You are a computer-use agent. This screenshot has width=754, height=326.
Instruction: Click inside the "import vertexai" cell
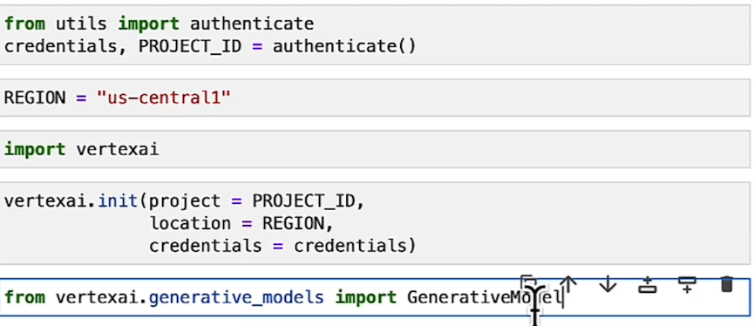coord(375,149)
